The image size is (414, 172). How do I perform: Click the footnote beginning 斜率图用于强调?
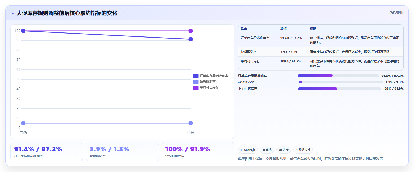(312, 159)
